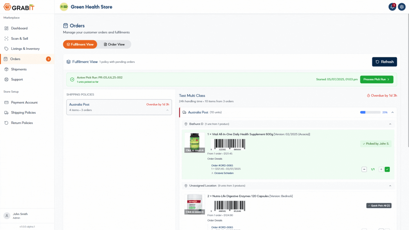This screenshot has height=230, width=409.
Task: Select the Fulfilment View tab
Action: pyautogui.click(x=80, y=44)
